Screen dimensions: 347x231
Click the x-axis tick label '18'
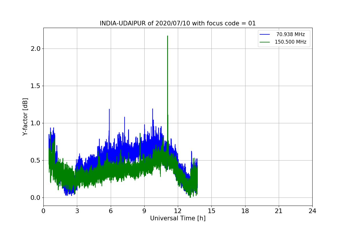(x=245, y=211)
